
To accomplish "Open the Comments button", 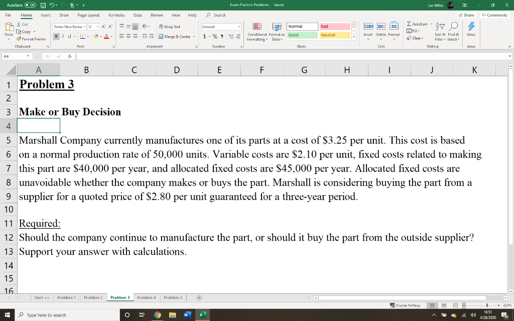I will (494, 15).
